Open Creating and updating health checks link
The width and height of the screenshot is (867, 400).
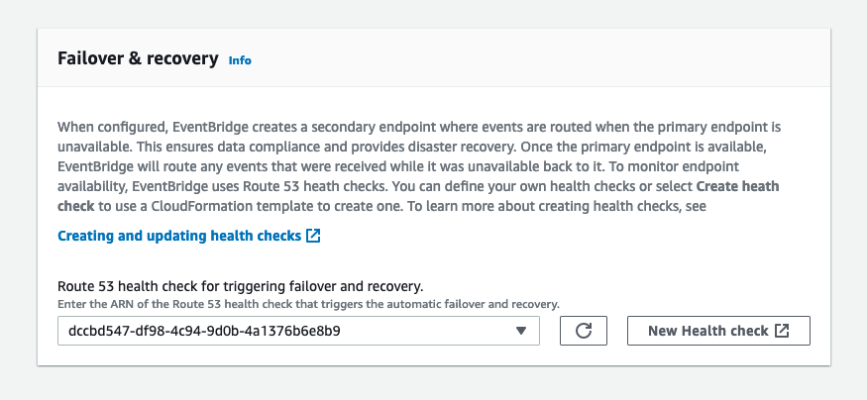(x=179, y=236)
